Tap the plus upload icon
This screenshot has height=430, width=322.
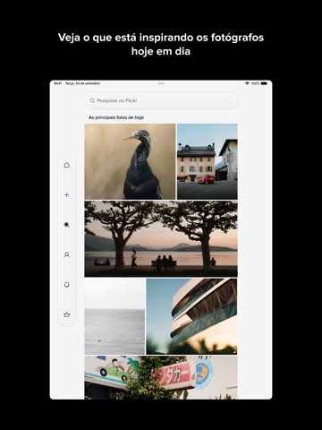(x=67, y=195)
